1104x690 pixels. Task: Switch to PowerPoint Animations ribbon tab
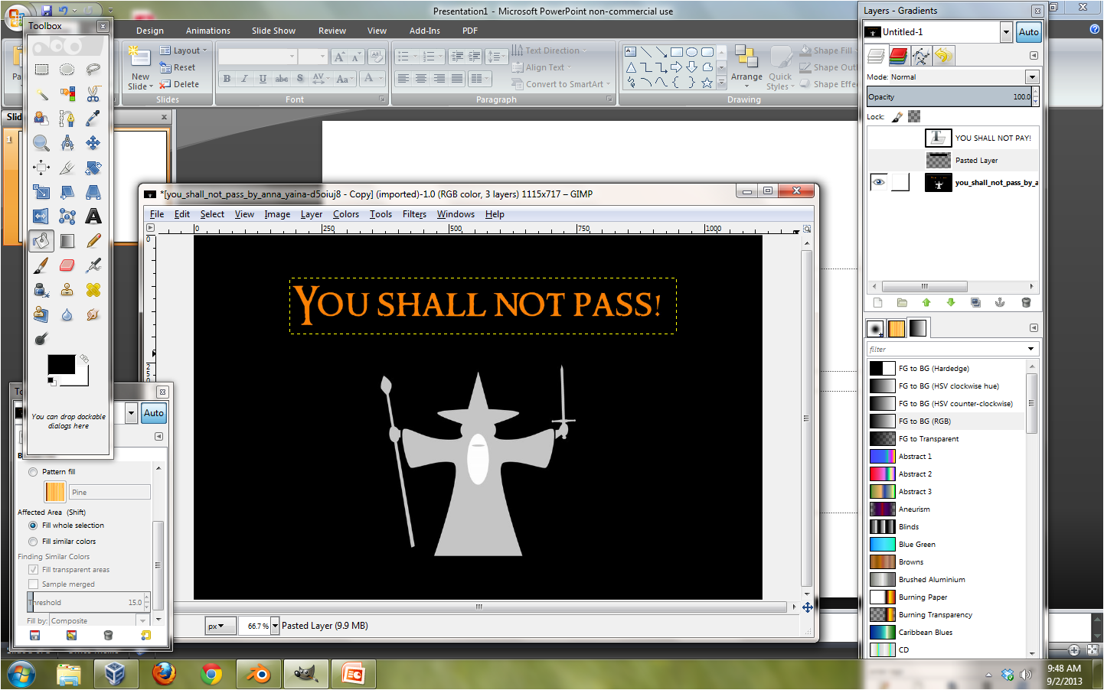(x=207, y=31)
